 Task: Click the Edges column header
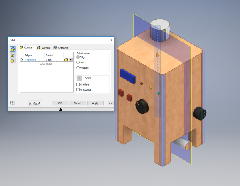click(28, 55)
